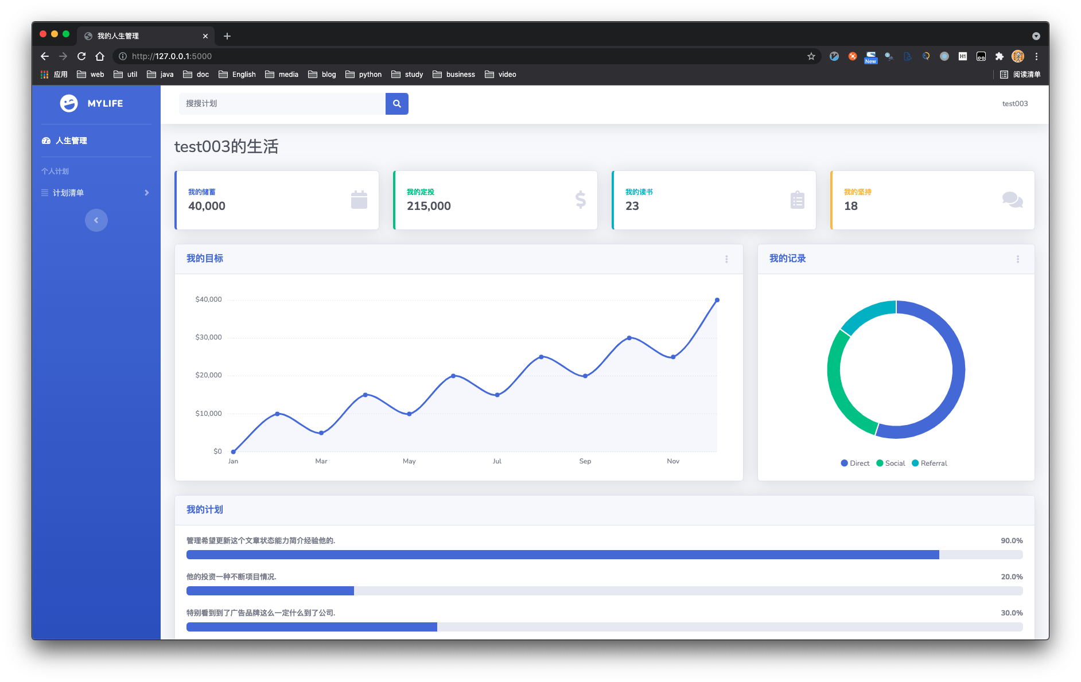Click the 我的储蓄 40,000 card

coord(277,200)
